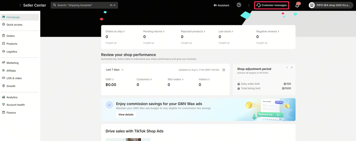Viewport: 356px width, 141px height.
Task: Click the help question mark icon
Action: click(239, 5)
